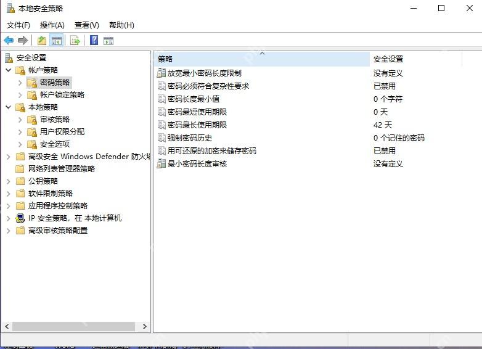Image resolution: width=482 pixels, height=349 pixels.
Task: Click the IP 安全策略 computer icon
Action: pos(20,218)
